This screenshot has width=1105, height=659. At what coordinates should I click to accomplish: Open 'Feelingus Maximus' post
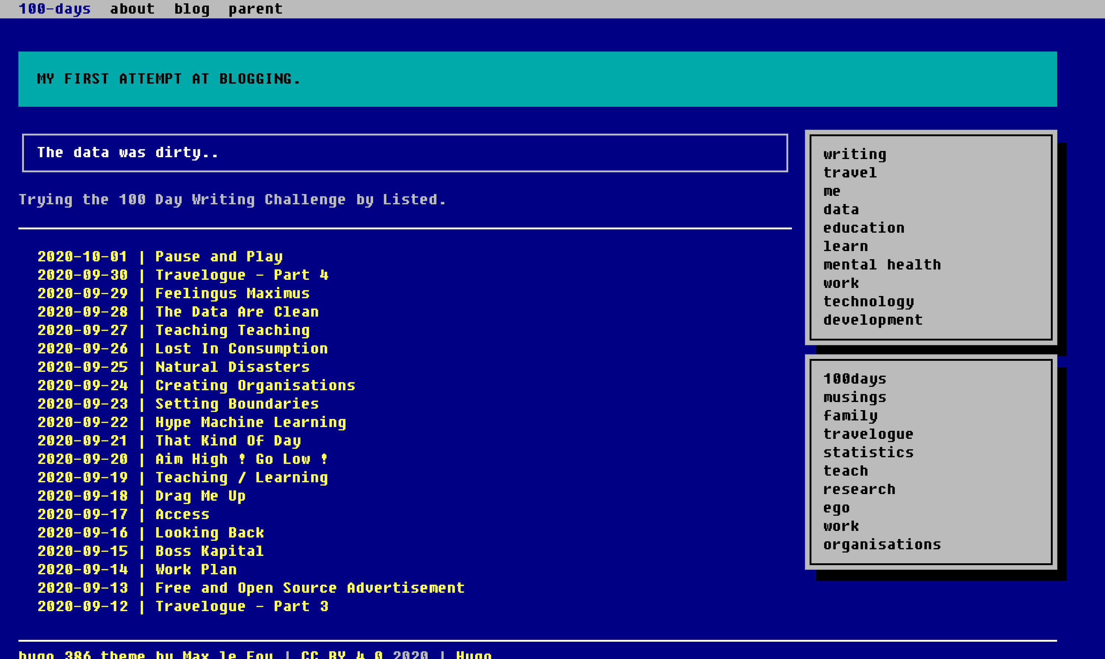coord(232,293)
